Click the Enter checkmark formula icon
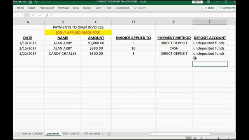The width and height of the screenshot is (249, 140). (x=40, y=15)
